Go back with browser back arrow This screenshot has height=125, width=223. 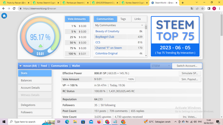(3, 8)
